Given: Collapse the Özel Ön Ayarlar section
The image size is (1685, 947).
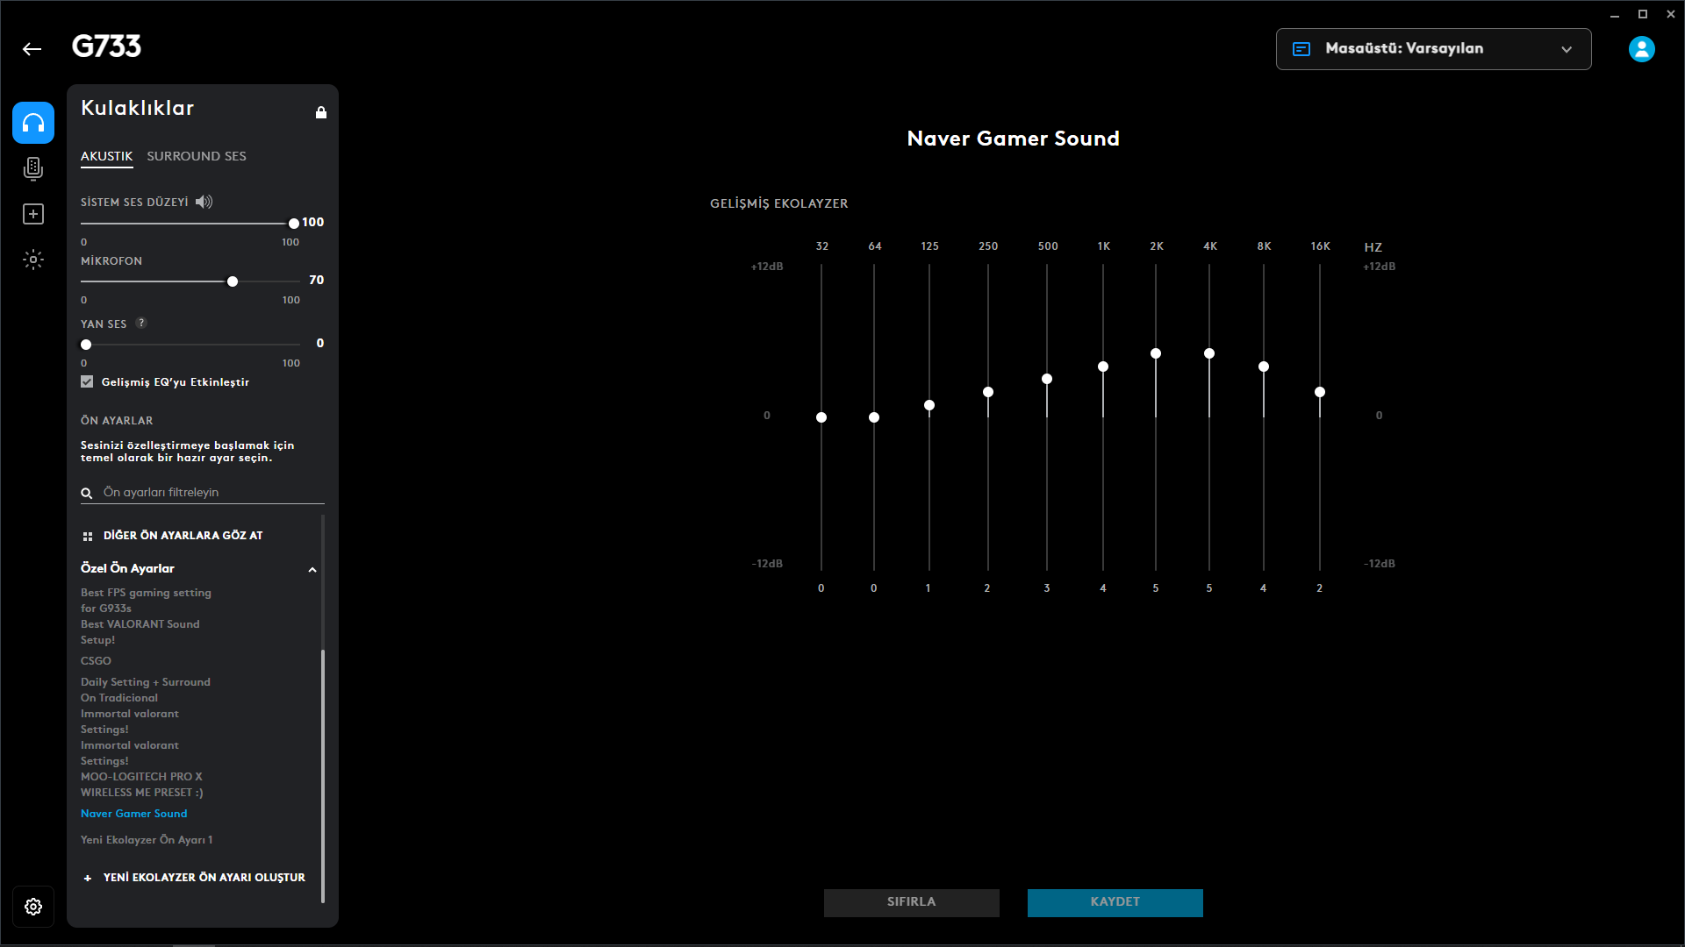Looking at the screenshot, I should pos(312,570).
